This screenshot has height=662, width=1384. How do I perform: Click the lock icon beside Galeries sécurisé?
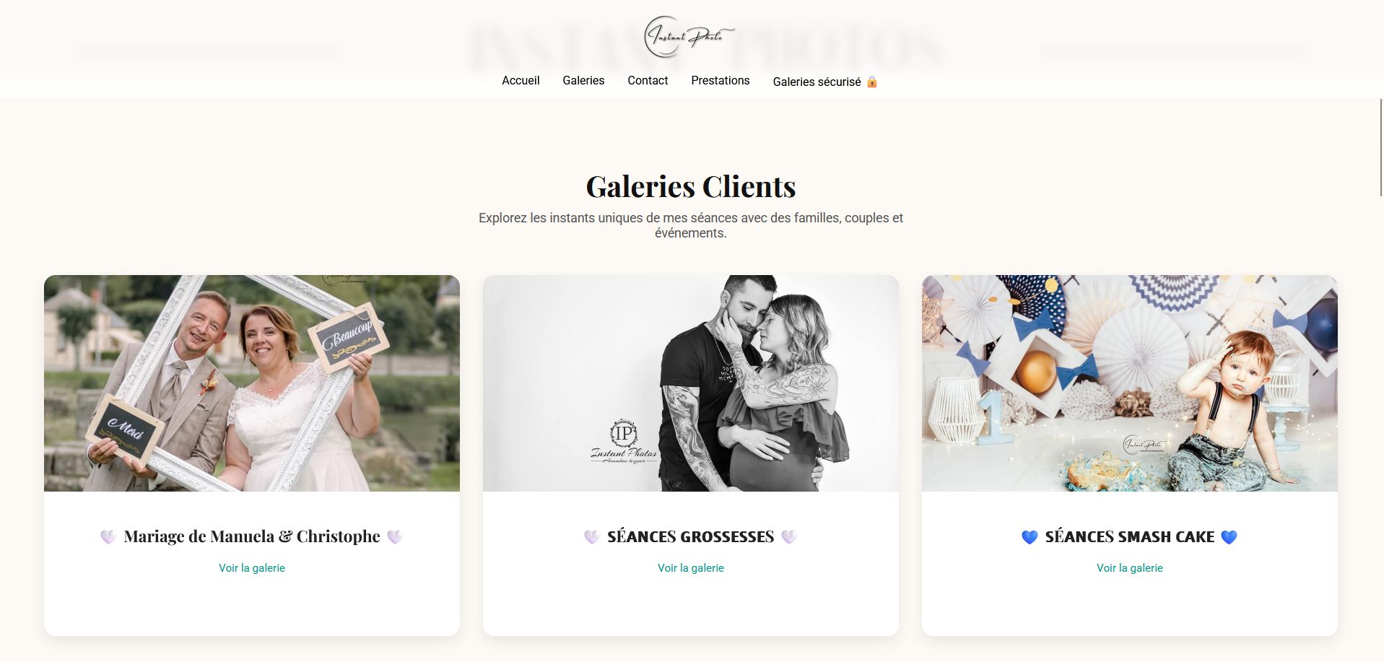(871, 82)
